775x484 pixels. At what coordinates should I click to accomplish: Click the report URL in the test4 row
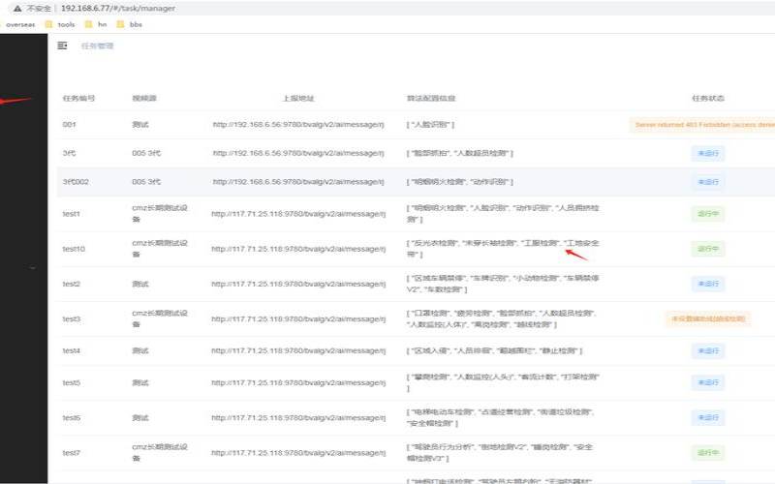coord(298,350)
